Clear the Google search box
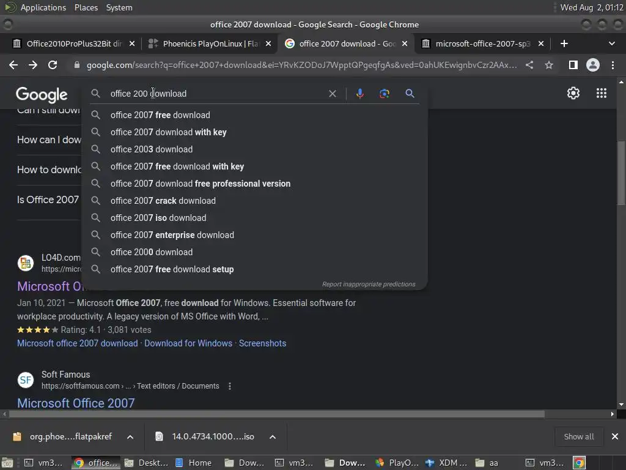Image resolution: width=626 pixels, height=470 pixels. [332, 94]
